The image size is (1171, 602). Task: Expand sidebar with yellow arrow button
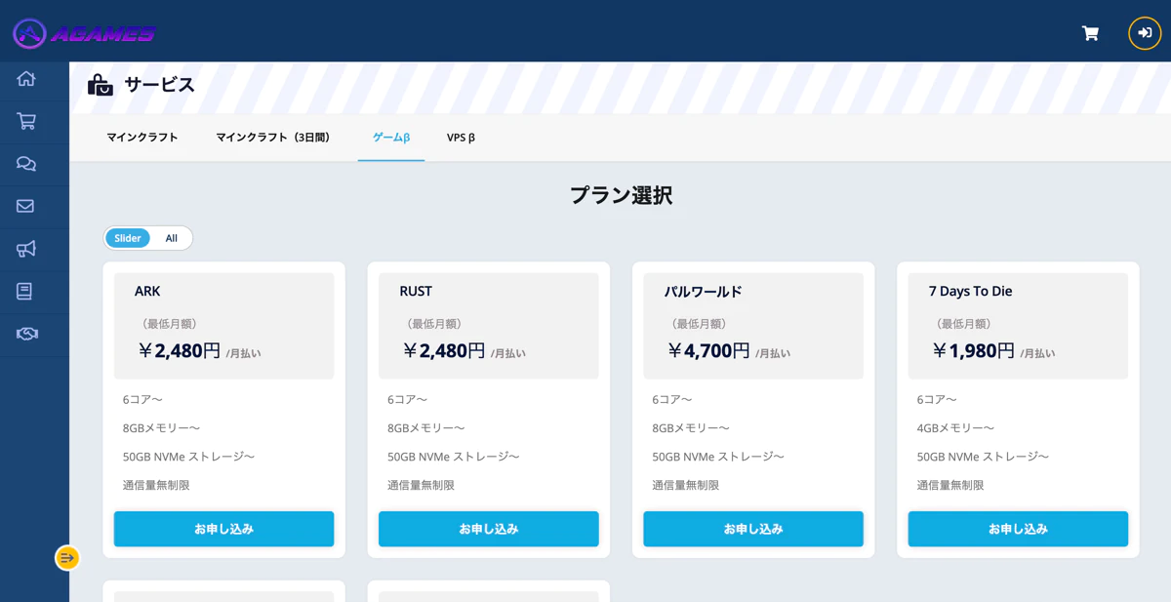pyautogui.click(x=67, y=557)
